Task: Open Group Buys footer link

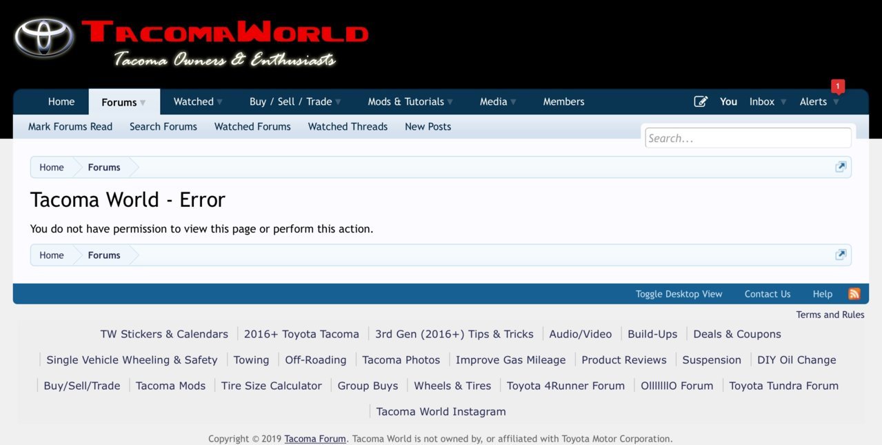Action: (x=368, y=386)
